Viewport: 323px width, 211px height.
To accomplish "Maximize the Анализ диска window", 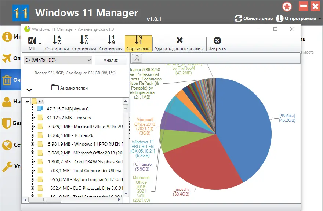I will 275,29.
